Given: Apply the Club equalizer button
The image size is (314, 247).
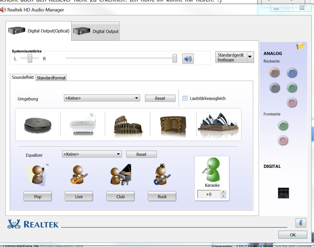Looking at the screenshot, I should [x=121, y=196].
